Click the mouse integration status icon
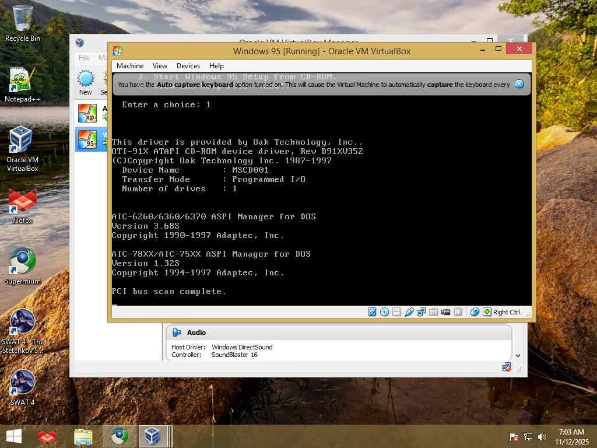597x448 pixels. pos(475,312)
